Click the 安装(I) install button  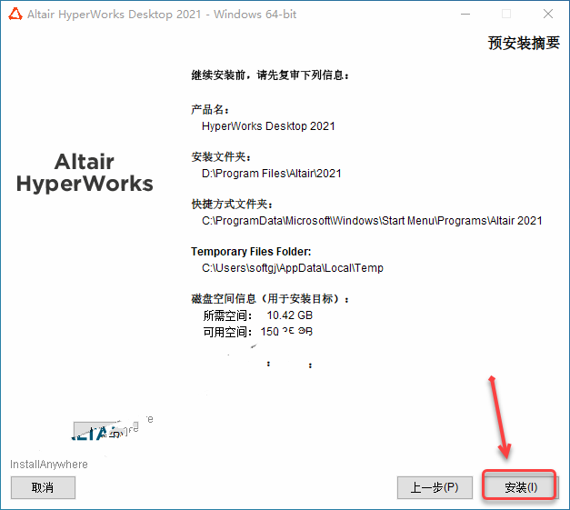tap(520, 487)
